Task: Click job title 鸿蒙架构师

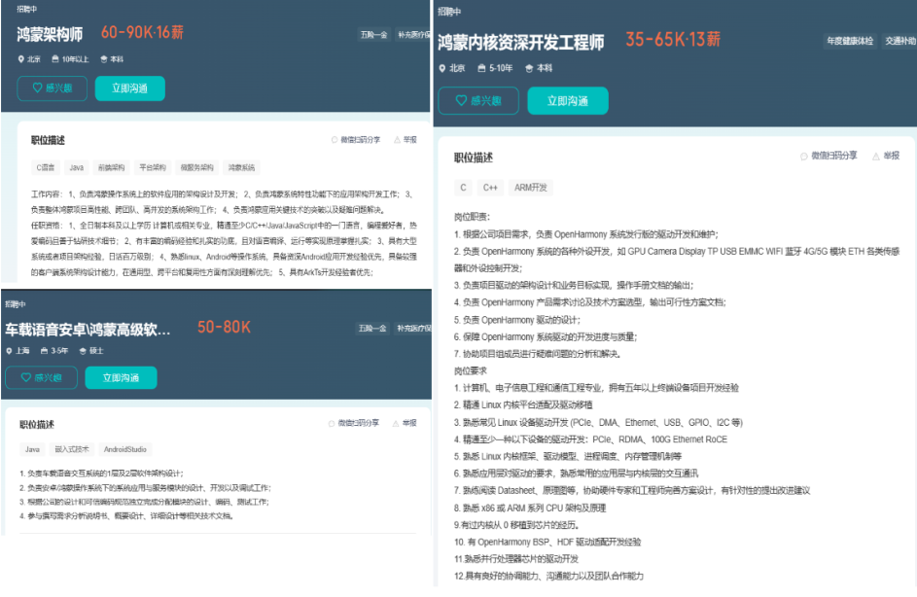Action: pyautogui.click(x=50, y=34)
